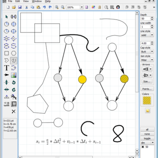
Task: Select the pointer selection tool
Action: pyautogui.click(x=7, y=17)
